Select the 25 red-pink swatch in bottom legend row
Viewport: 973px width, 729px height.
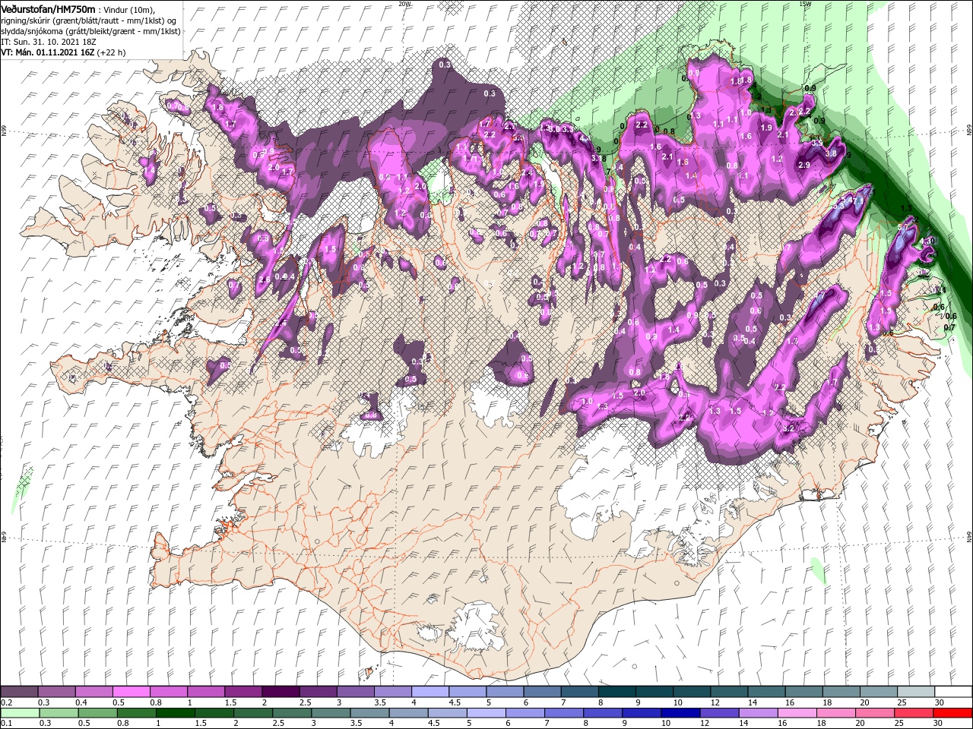click(x=913, y=712)
